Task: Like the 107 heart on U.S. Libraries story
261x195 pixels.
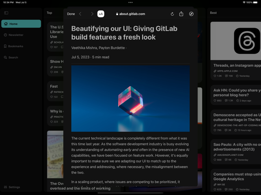Action: (54, 47)
